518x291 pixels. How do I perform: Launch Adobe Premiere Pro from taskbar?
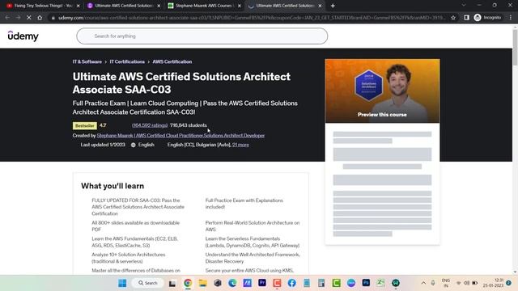[262, 283]
